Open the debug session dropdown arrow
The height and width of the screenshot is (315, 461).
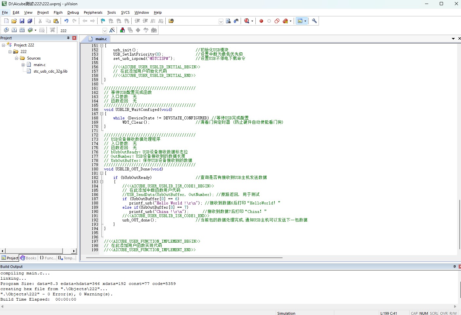click(252, 21)
